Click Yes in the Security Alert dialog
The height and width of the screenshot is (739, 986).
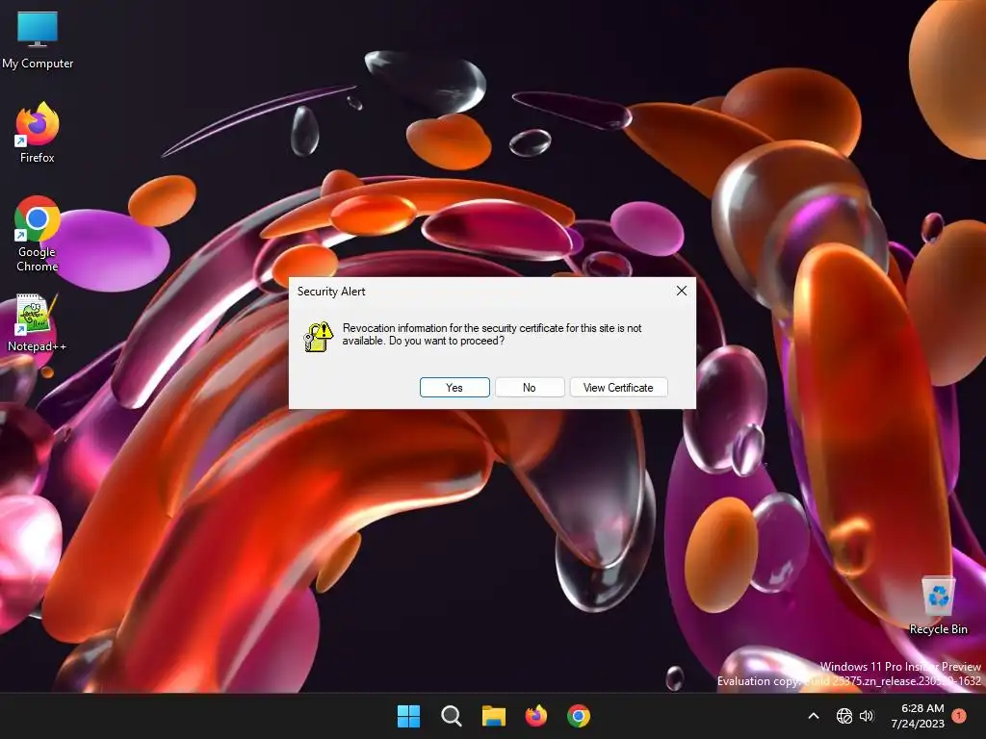point(454,388)
